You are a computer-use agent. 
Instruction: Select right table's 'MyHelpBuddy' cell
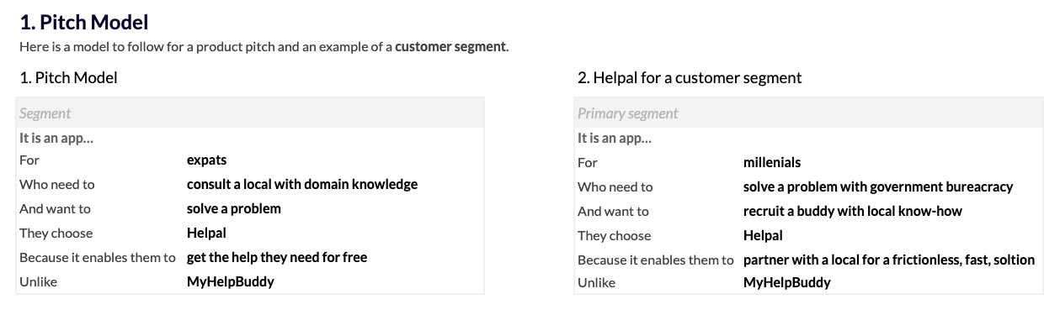[786, 282]
